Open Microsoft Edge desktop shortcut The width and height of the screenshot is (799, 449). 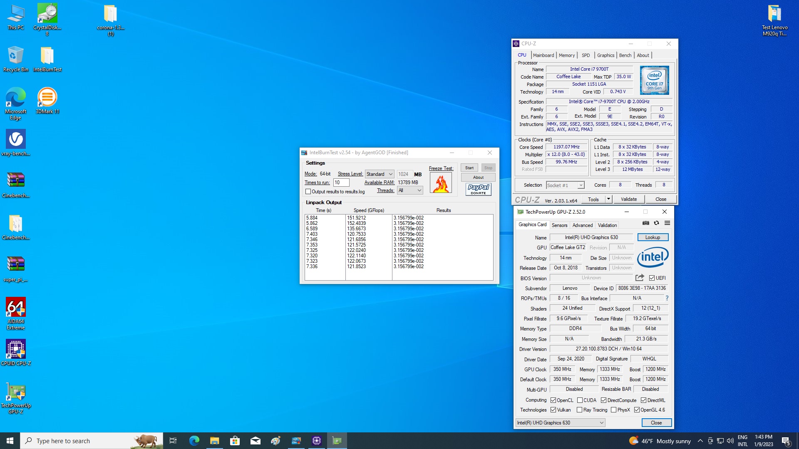coord(15,104)
